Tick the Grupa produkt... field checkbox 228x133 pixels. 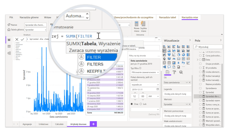point(200,64)
